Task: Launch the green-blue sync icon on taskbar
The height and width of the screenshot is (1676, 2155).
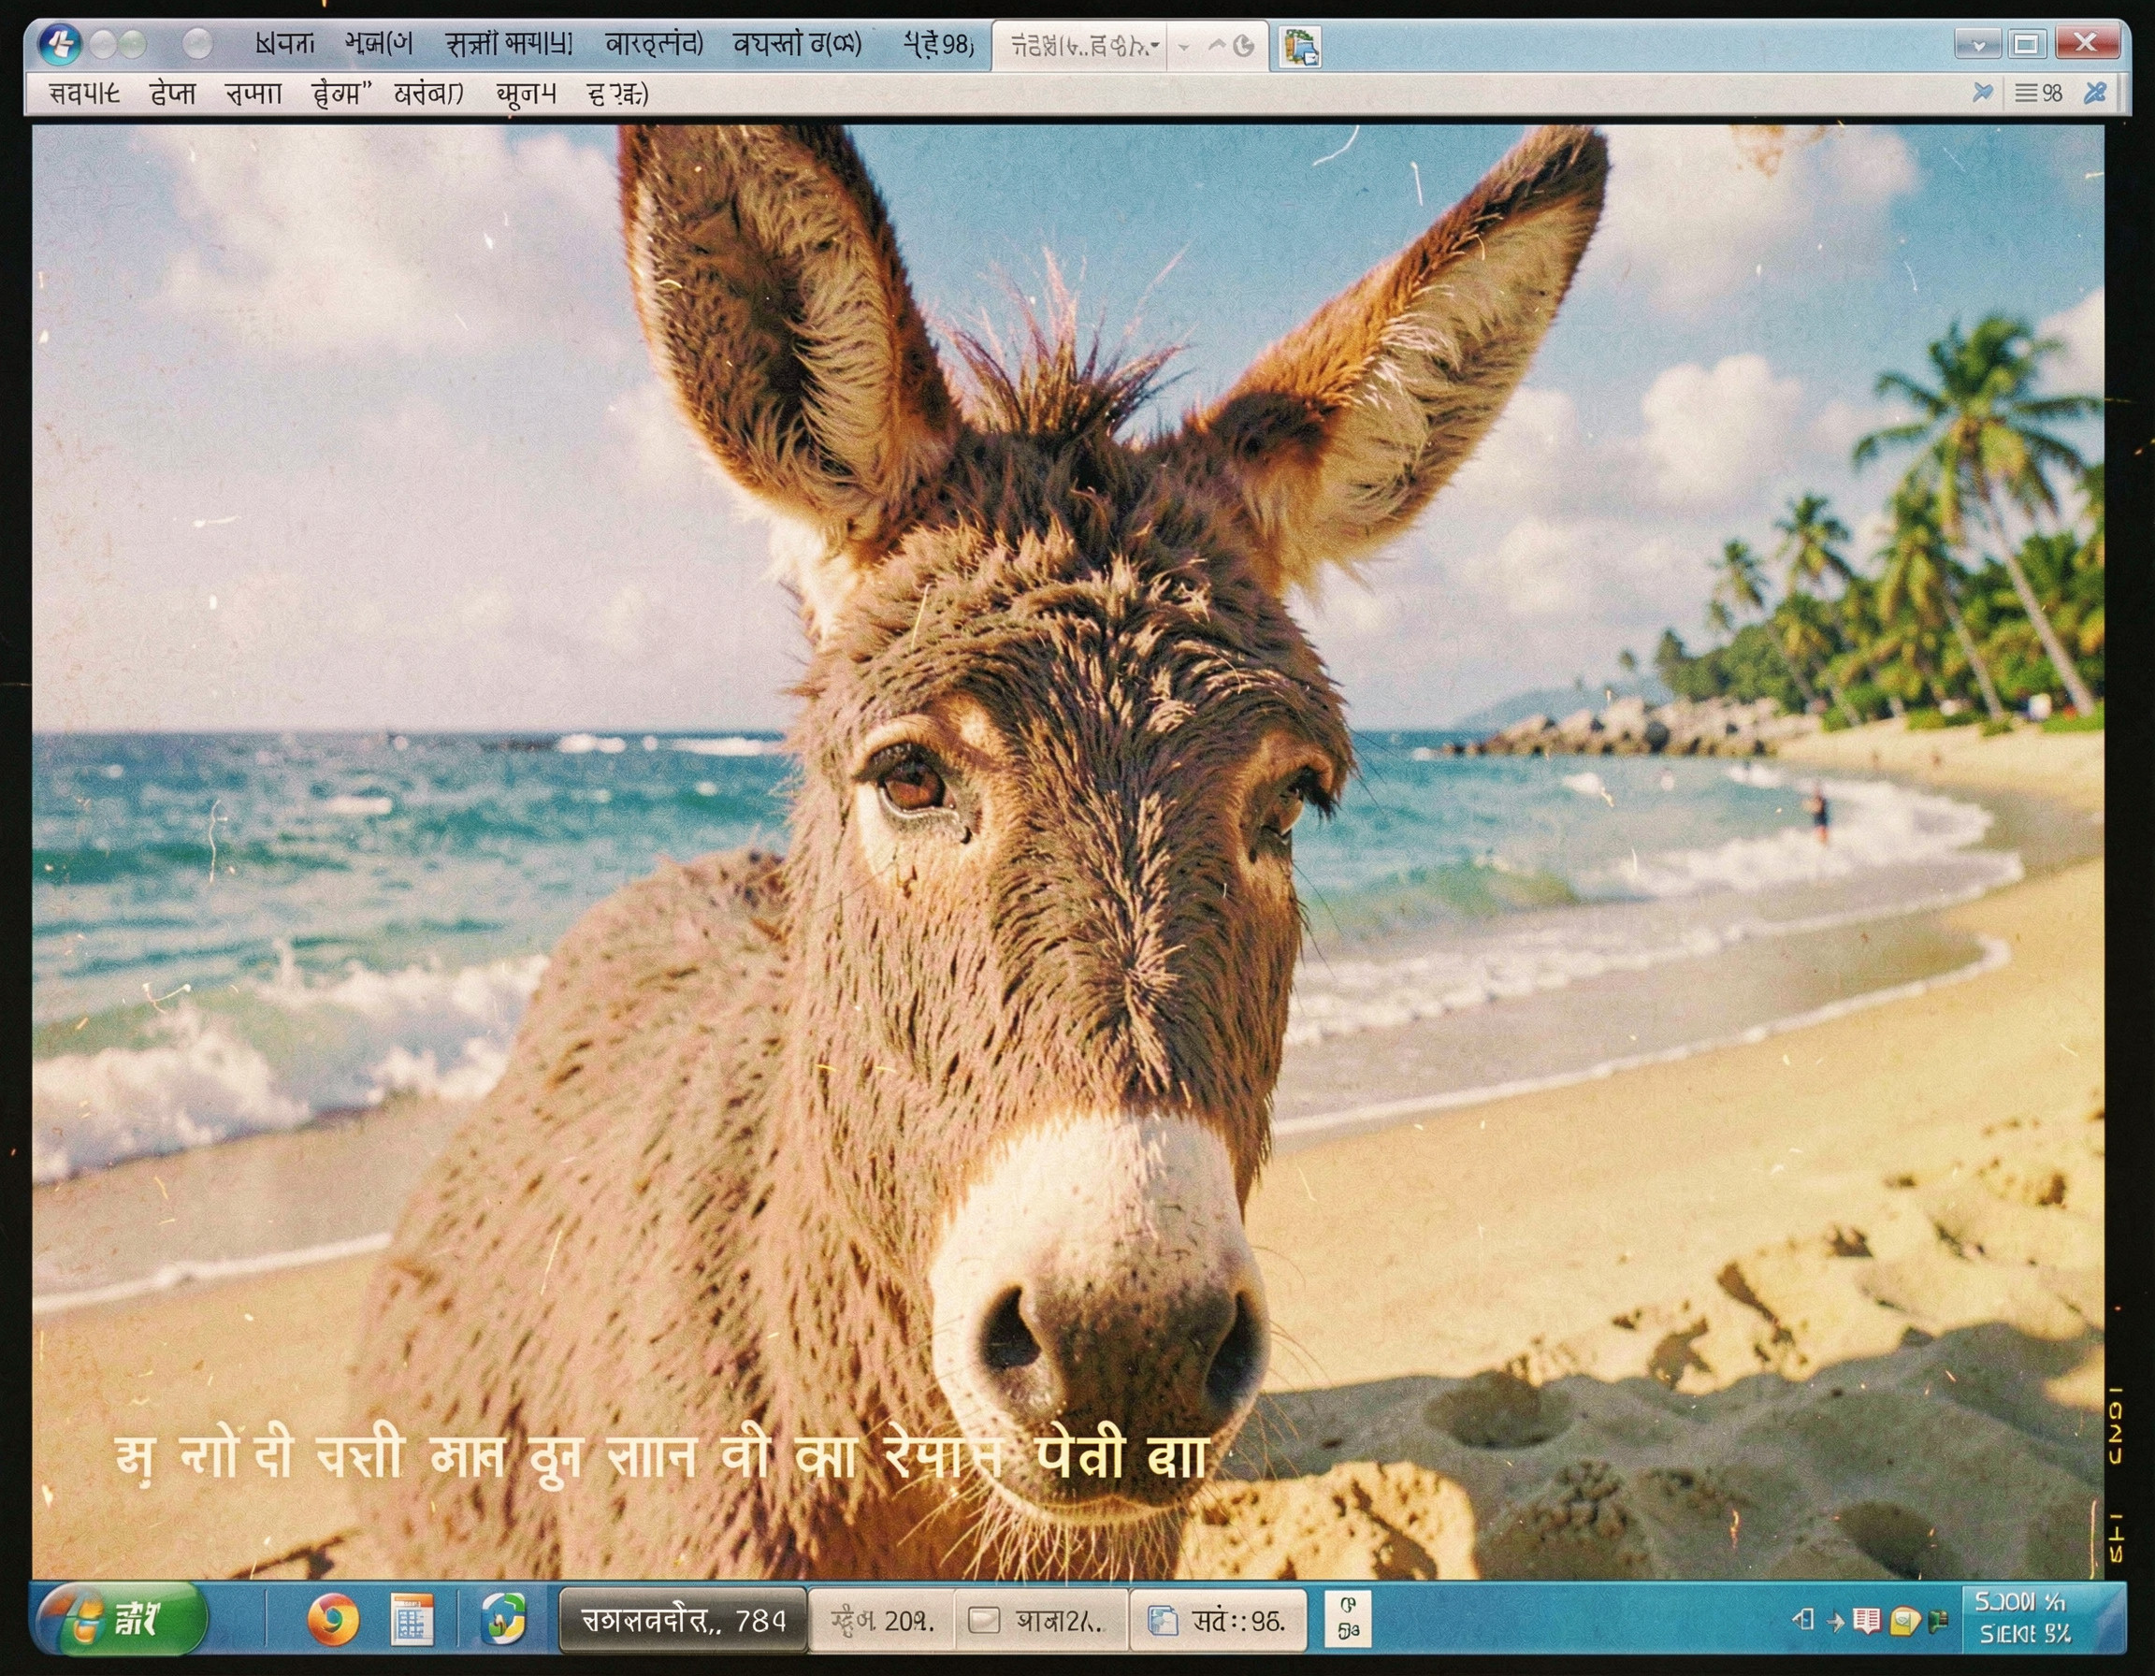Action: 502,1620
